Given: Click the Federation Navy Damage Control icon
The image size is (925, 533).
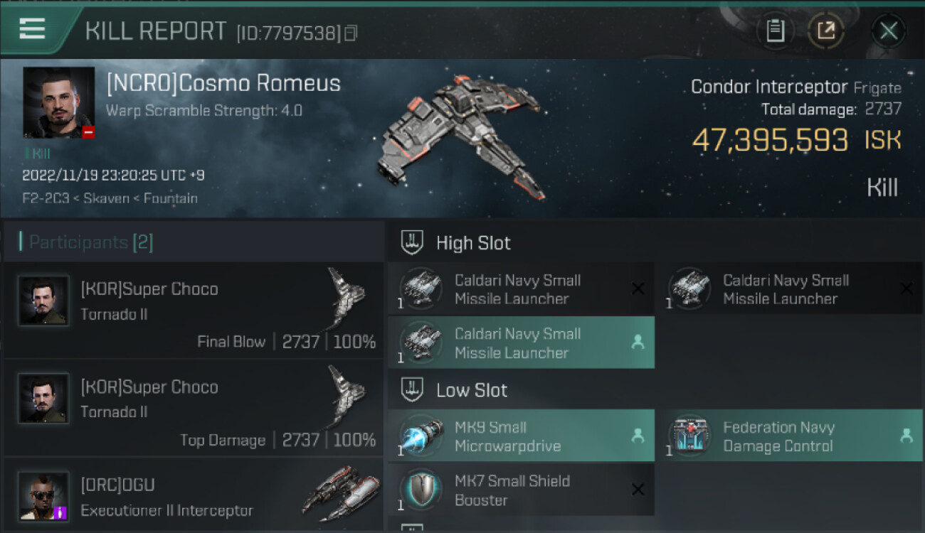Looking at the screenshot, I should [689, 436].
